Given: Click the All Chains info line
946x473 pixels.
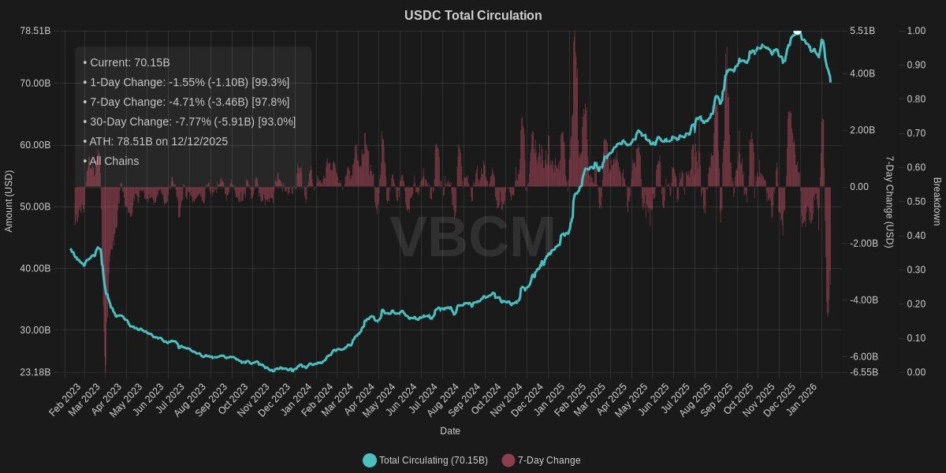Looking at the screenshot, I should coord(111,161).
